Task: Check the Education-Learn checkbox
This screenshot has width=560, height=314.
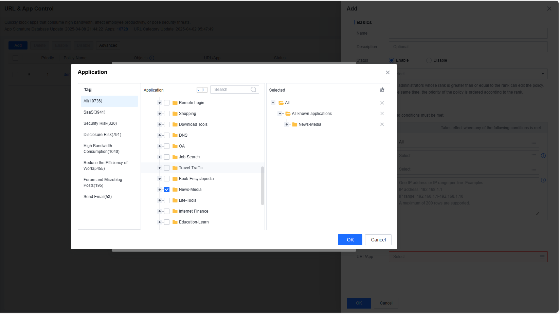Action: (167, 222)
